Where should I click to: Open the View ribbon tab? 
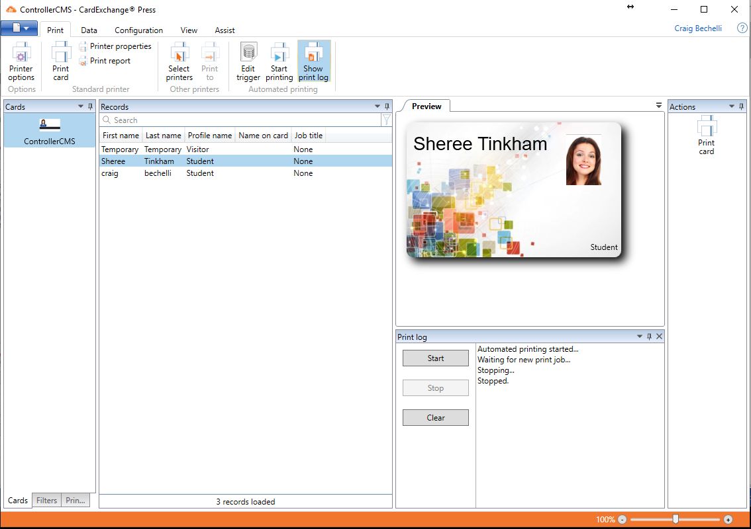189,30
